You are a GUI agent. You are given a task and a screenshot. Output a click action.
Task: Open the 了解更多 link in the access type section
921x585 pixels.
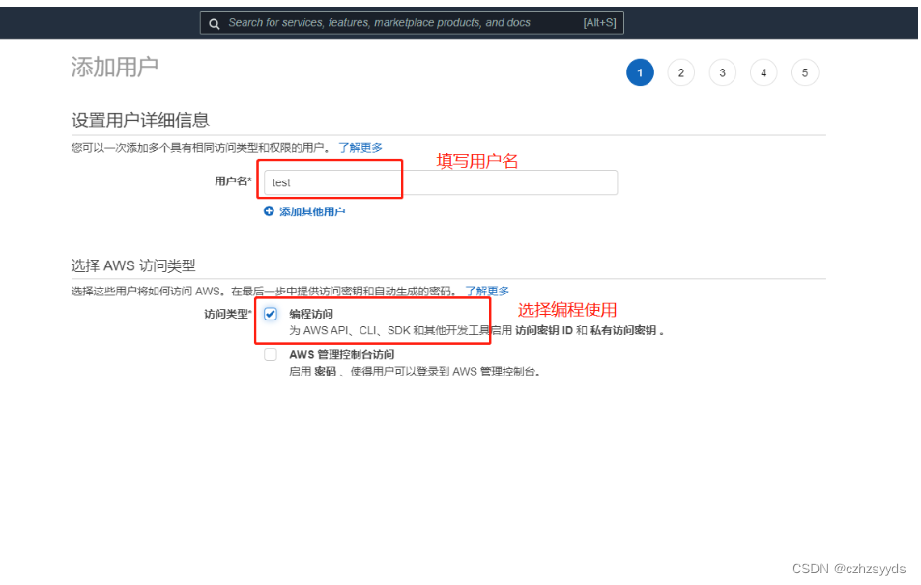pos(487,290)
